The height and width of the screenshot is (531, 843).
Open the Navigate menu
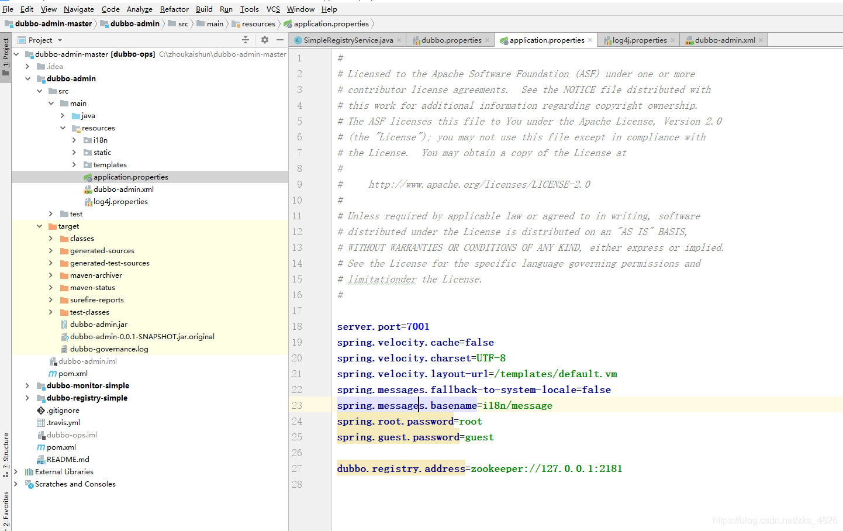coord(78,9)
